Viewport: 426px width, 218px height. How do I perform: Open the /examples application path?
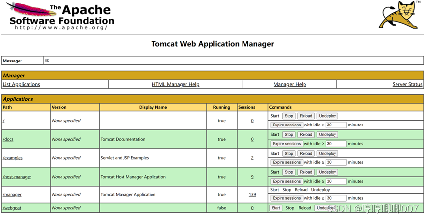12,158
